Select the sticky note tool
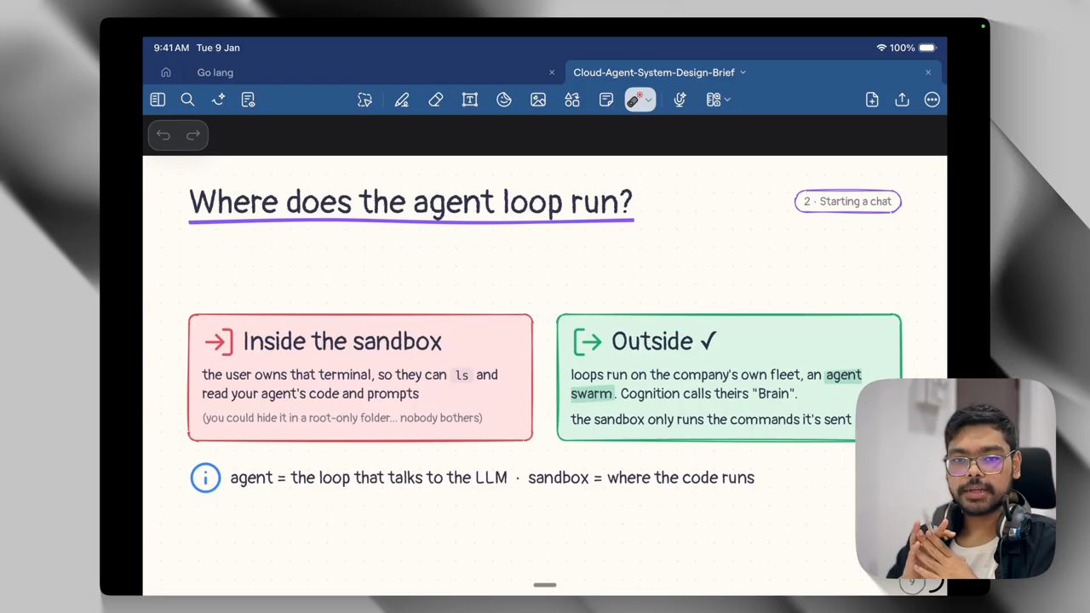The image size is (1090, 613). click(606, 100)
